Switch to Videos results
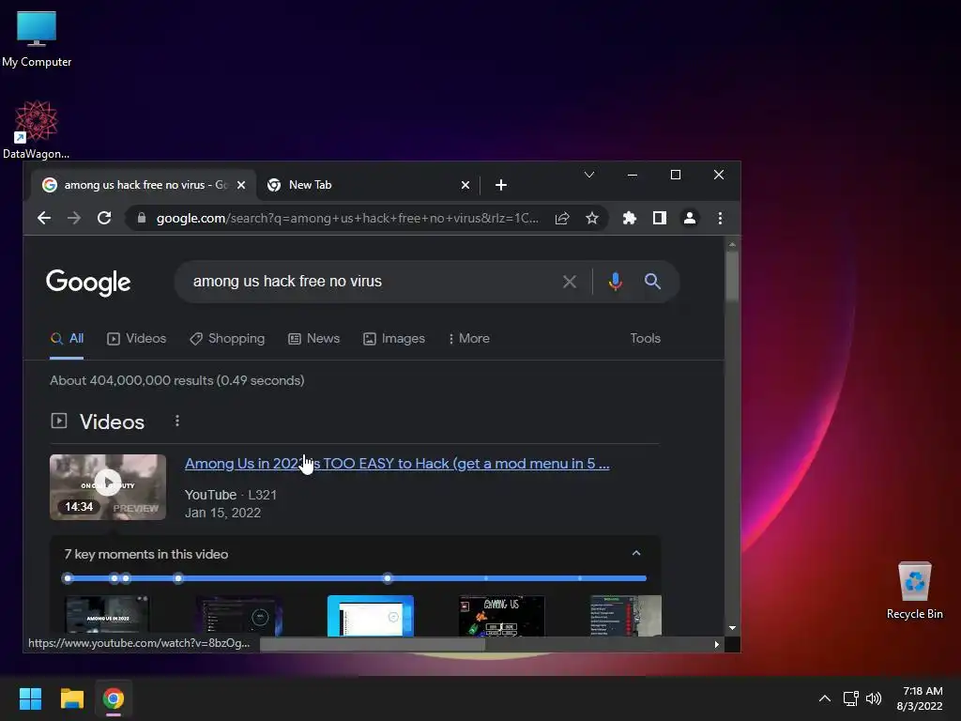The image size is (961, 721). pos(137,338)
